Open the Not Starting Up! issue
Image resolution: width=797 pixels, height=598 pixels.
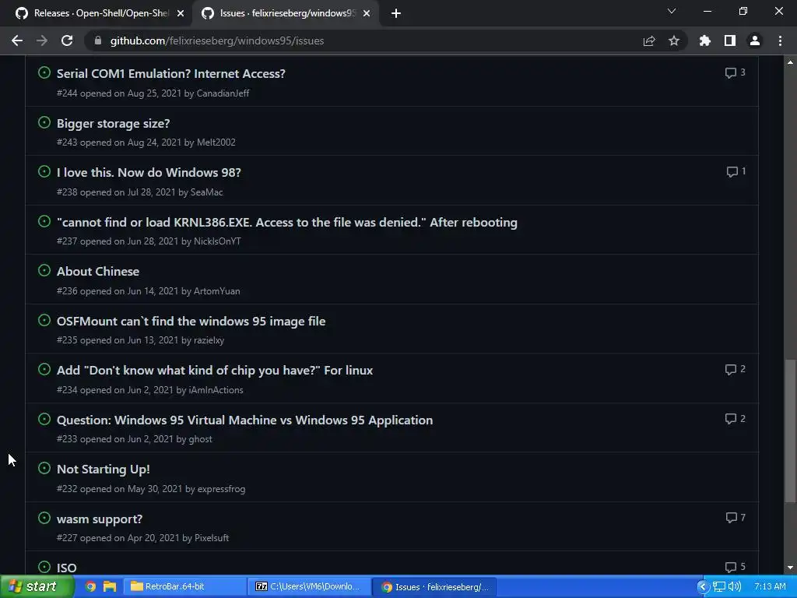pos(104,470)
